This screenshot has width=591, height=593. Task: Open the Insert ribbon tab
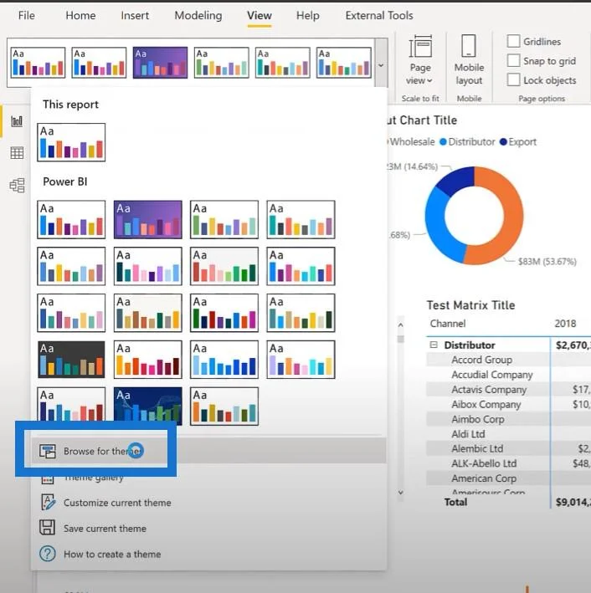[135, 16]
